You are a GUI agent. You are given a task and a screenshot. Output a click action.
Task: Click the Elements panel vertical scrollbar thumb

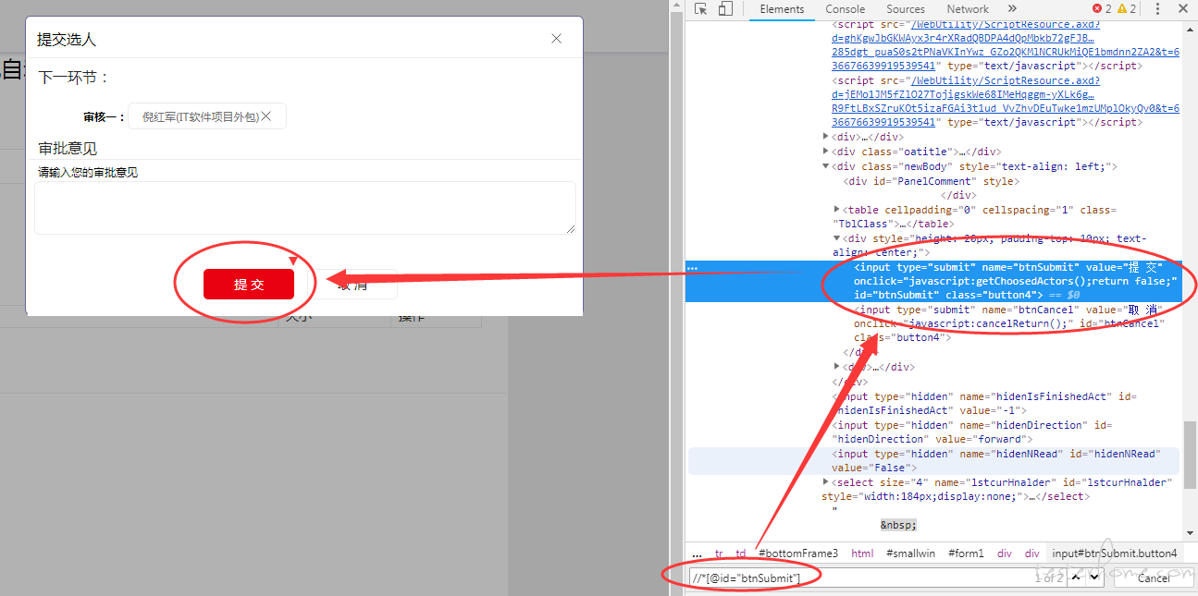point(1188,453)
